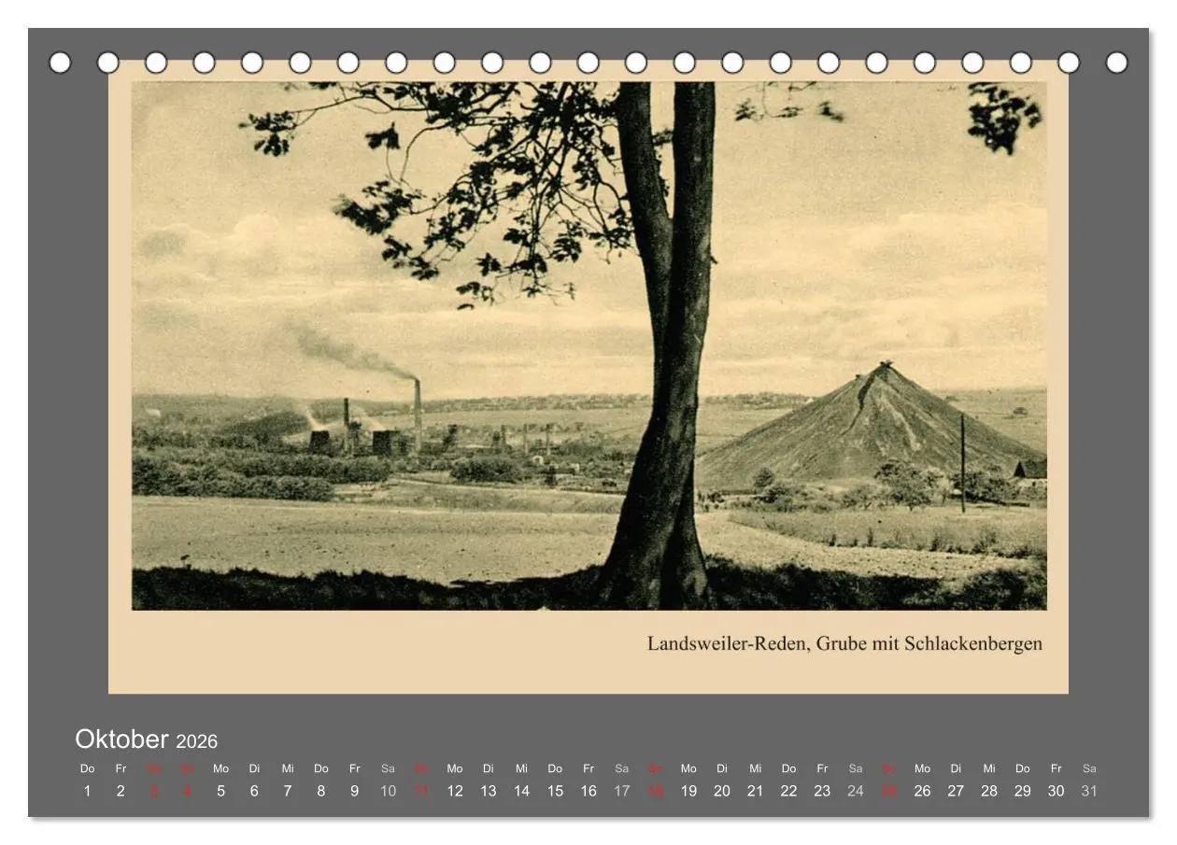Click the 'Oktober' month heading
This screenshot has width=1177, height=845.
pos(121,739)
